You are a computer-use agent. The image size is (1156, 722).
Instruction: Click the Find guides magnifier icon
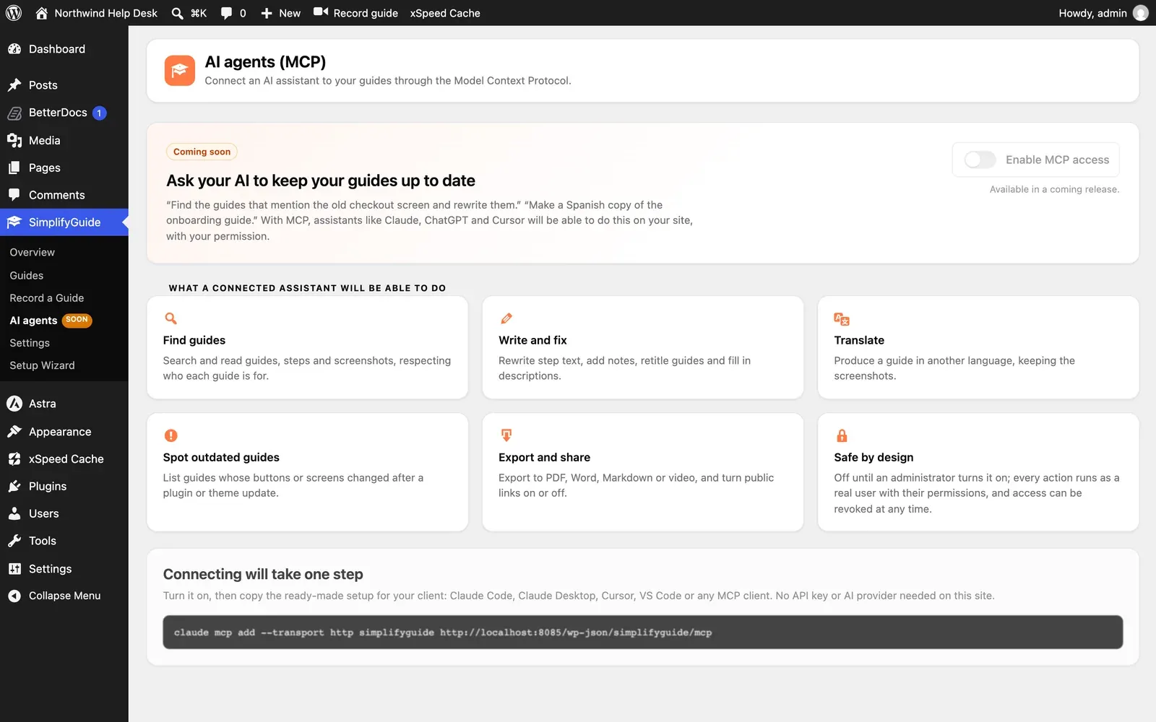(x=171, y=318)
